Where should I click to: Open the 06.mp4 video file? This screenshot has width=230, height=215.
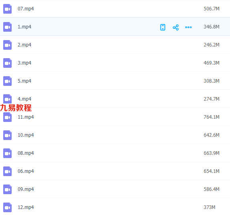26,171
